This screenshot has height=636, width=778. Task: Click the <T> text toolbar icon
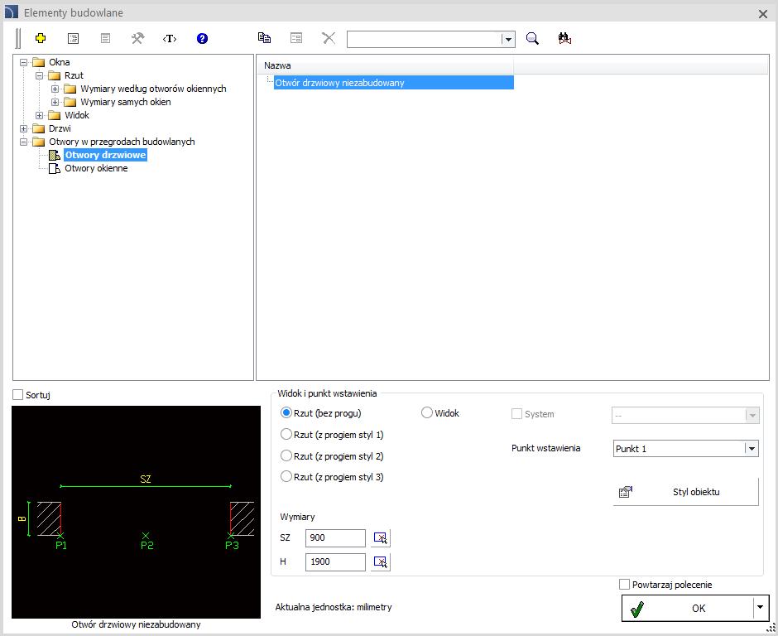click(170, 38)
